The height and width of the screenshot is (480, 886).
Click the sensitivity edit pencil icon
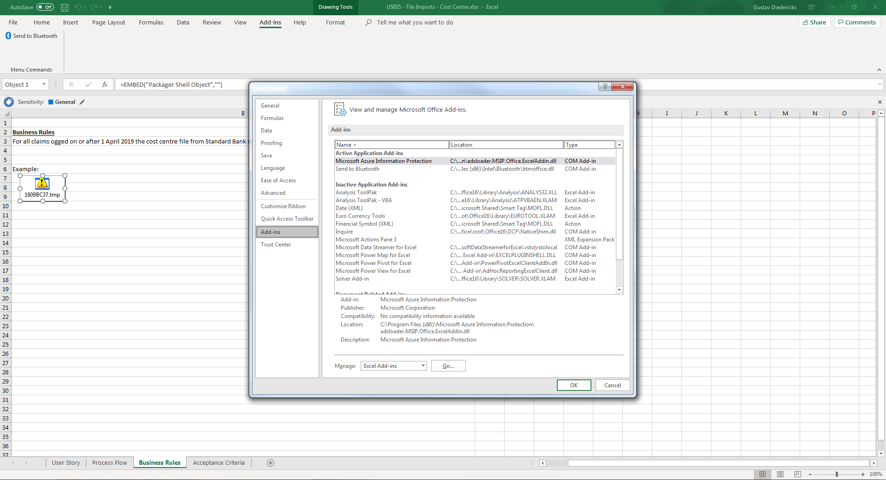pos(82,102)
